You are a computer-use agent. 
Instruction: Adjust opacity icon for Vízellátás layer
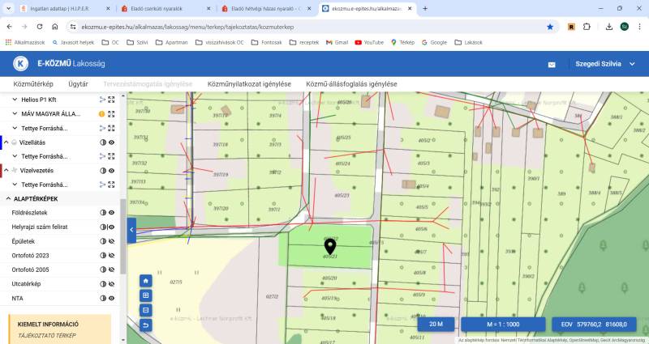coord(103,142)
